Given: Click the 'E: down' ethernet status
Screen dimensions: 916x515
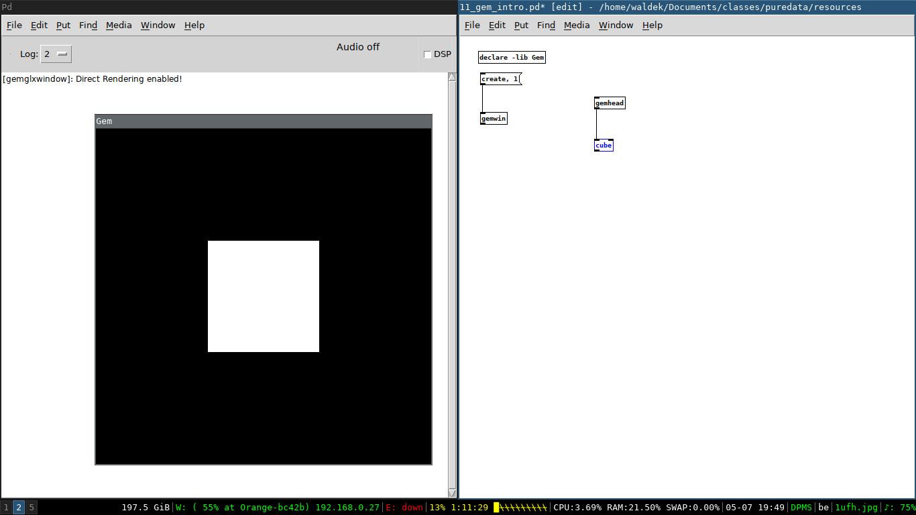Looking at the screenshot, I should (404, 508).
